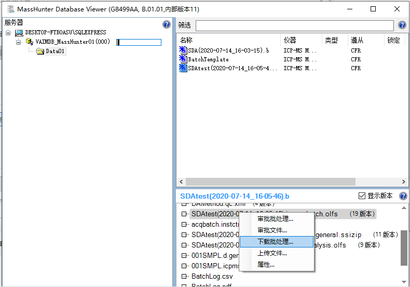The image size is (410, 287).
Task: Select the BatchTemplate file name
Action: pyautogui.click(x=208, y=59)
